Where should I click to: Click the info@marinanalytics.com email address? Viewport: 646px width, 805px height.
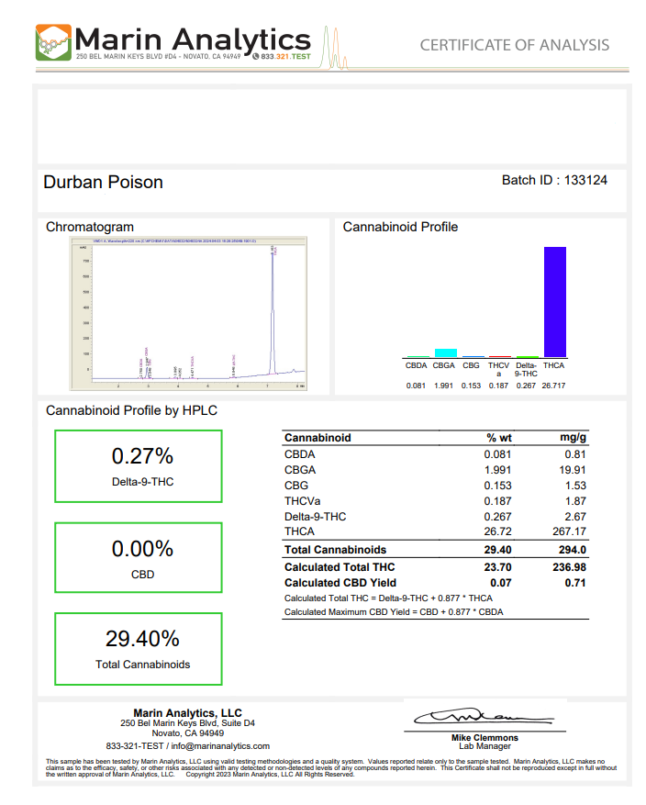coord(220,746)
